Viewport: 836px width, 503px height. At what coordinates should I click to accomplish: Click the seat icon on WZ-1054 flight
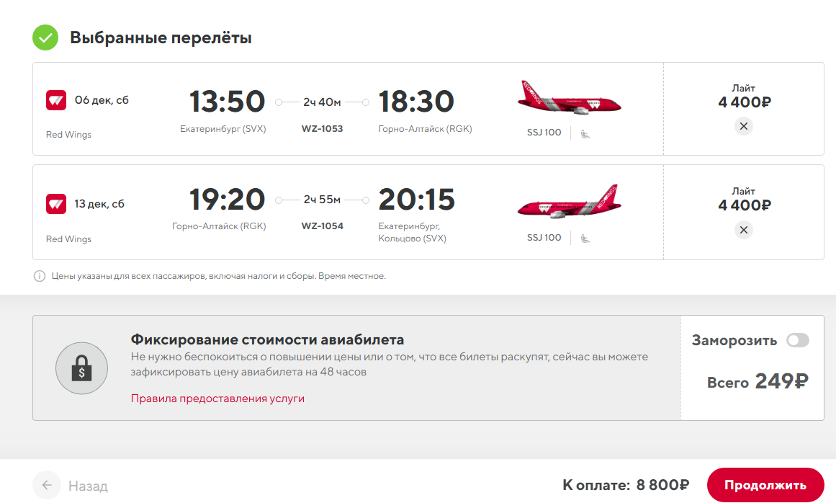(x=585, y=238)
